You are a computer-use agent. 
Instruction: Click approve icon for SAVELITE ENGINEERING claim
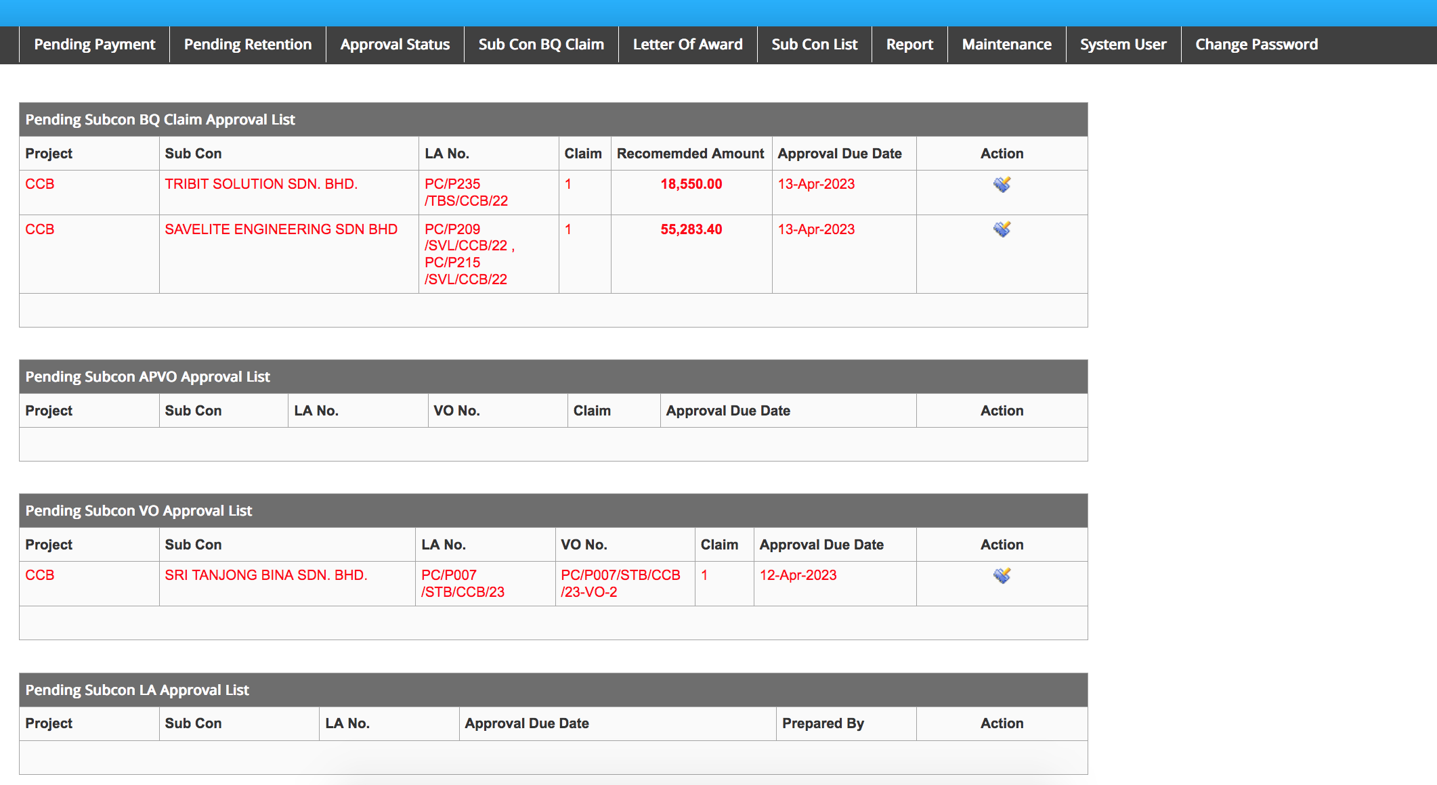[1002, 229]
